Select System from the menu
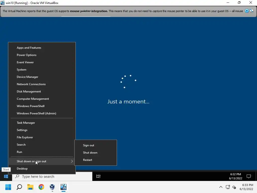This screenshot has height=193, width=257. click(x=42, y=70)
